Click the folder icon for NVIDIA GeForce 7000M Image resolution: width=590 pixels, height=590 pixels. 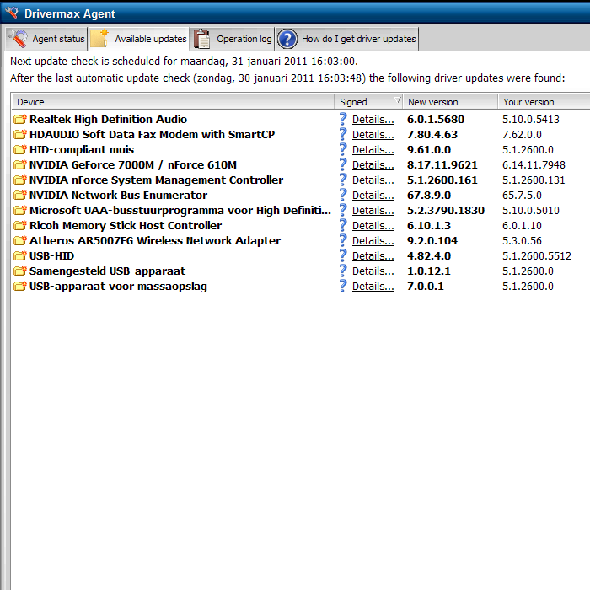[20, 165]
